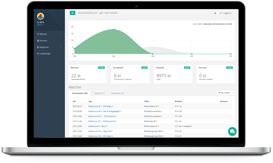Screen dimensions: 273x163
Task: Open the dropdown arrow next to Ny match
Action: [x=233, y=93]
